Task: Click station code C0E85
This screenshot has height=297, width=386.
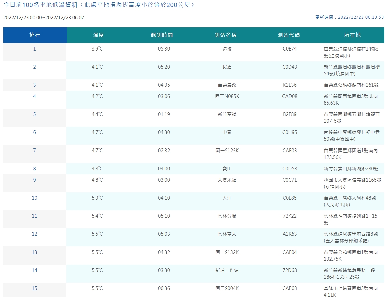Action: coord(290,198)
